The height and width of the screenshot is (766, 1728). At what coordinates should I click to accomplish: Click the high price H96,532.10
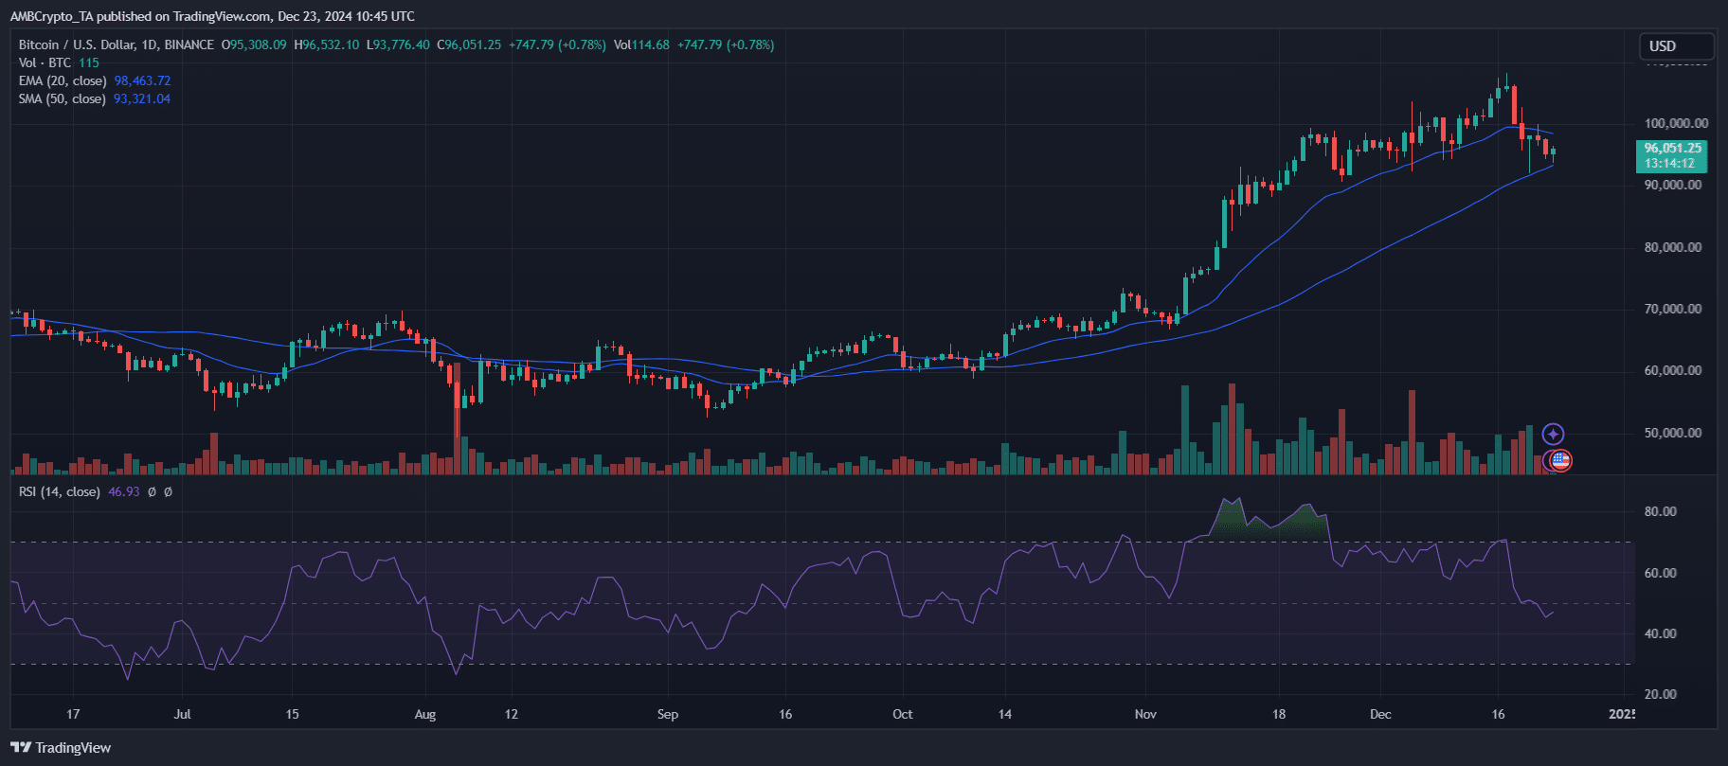pyautogui.click(x=327, y=45)
